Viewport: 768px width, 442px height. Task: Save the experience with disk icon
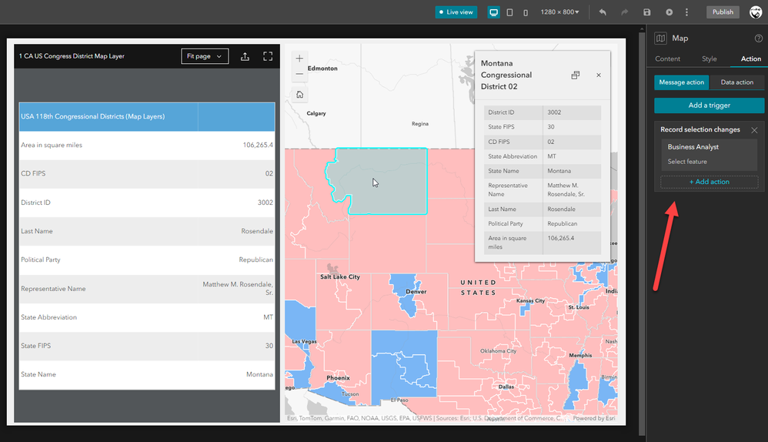[x=647, y=12]
